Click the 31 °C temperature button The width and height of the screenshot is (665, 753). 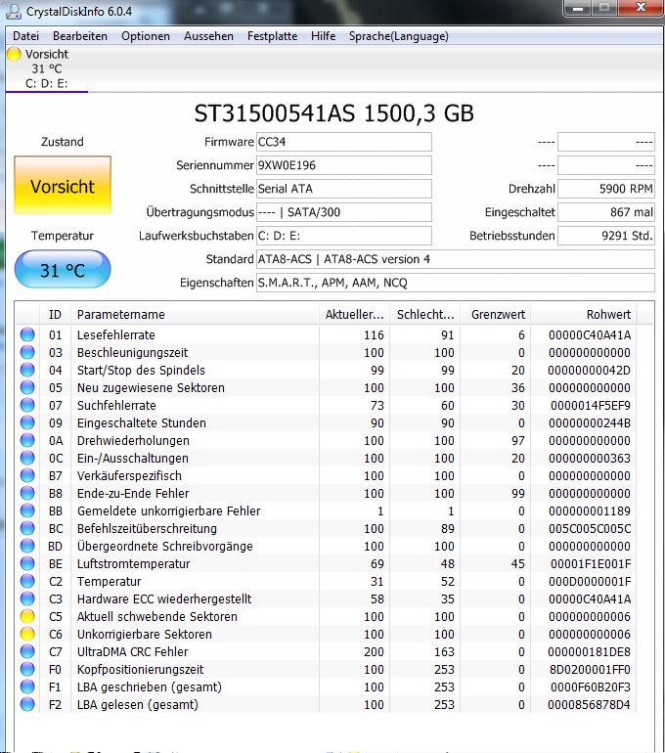(x=63, y=269)
